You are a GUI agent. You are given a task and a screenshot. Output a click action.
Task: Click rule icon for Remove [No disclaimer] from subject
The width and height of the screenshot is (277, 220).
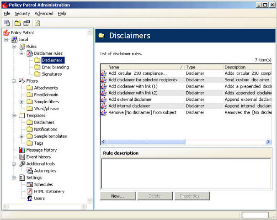coord(103,113)
